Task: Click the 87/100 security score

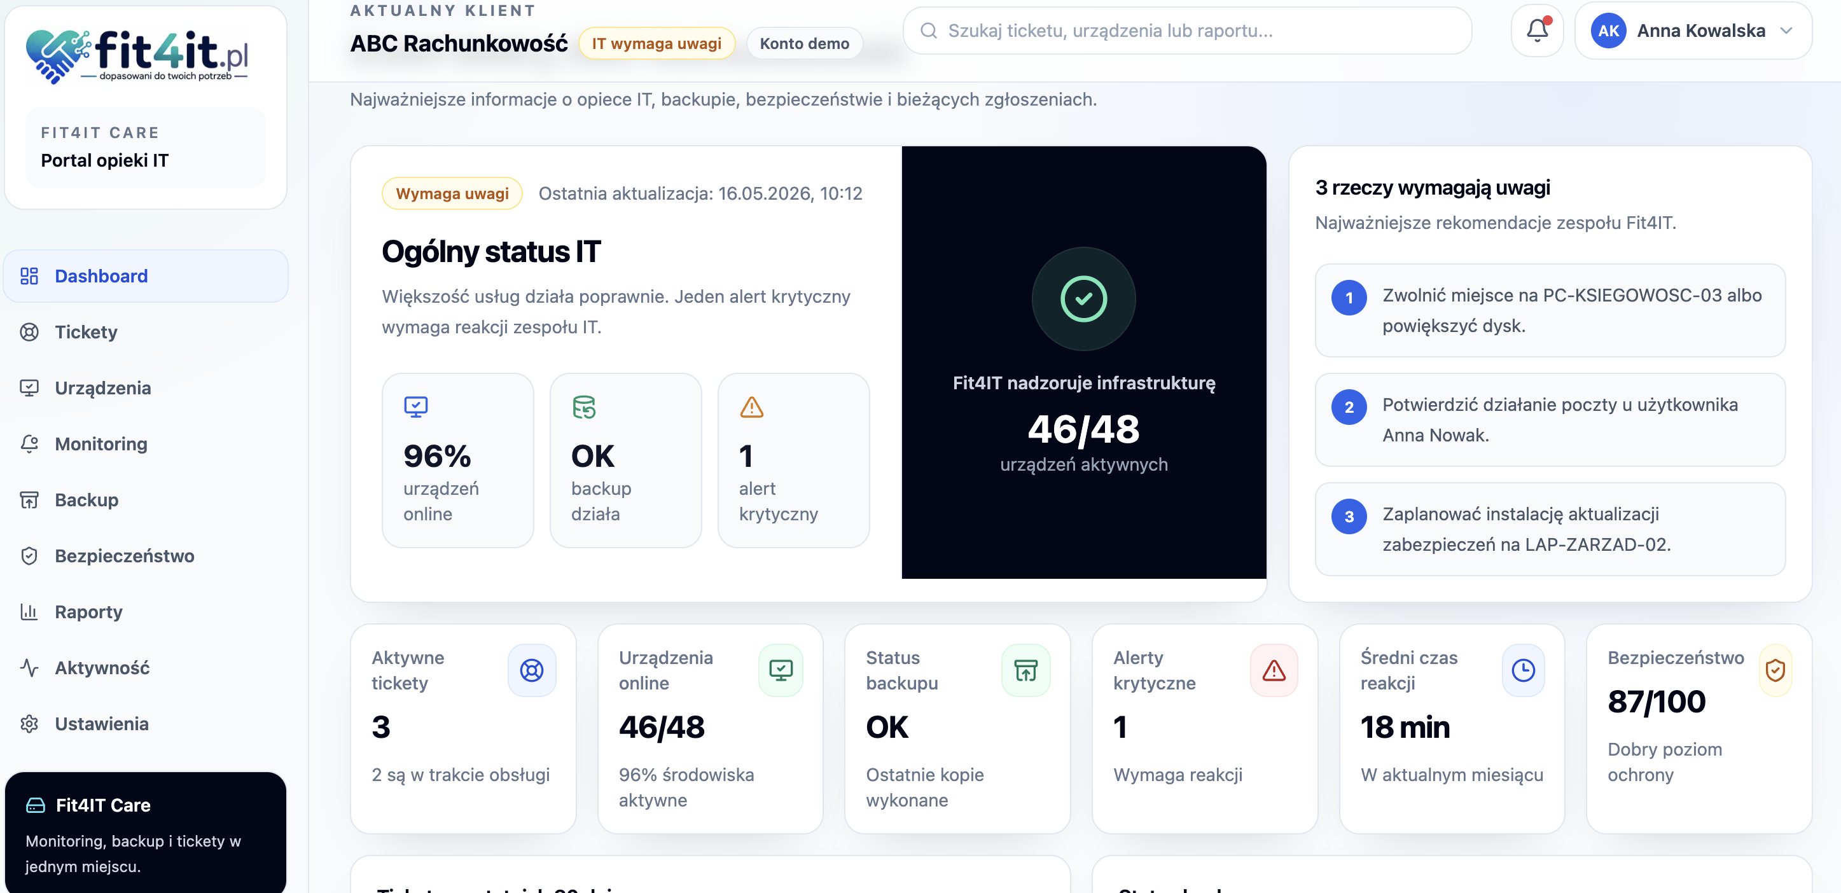Action: pyautogui.click(x=1656, y=702)
